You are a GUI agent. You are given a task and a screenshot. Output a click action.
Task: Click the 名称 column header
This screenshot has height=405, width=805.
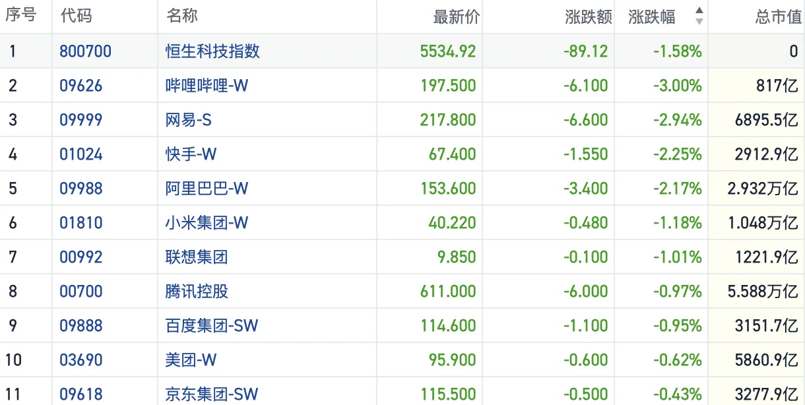tap(182, 16)
